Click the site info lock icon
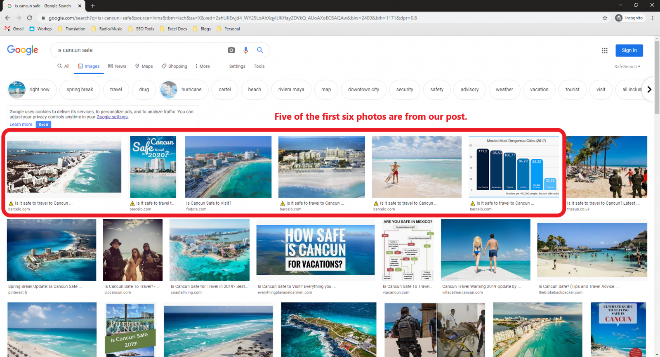The height and width of the screenshot is (357, 660). tap(43, 18)
